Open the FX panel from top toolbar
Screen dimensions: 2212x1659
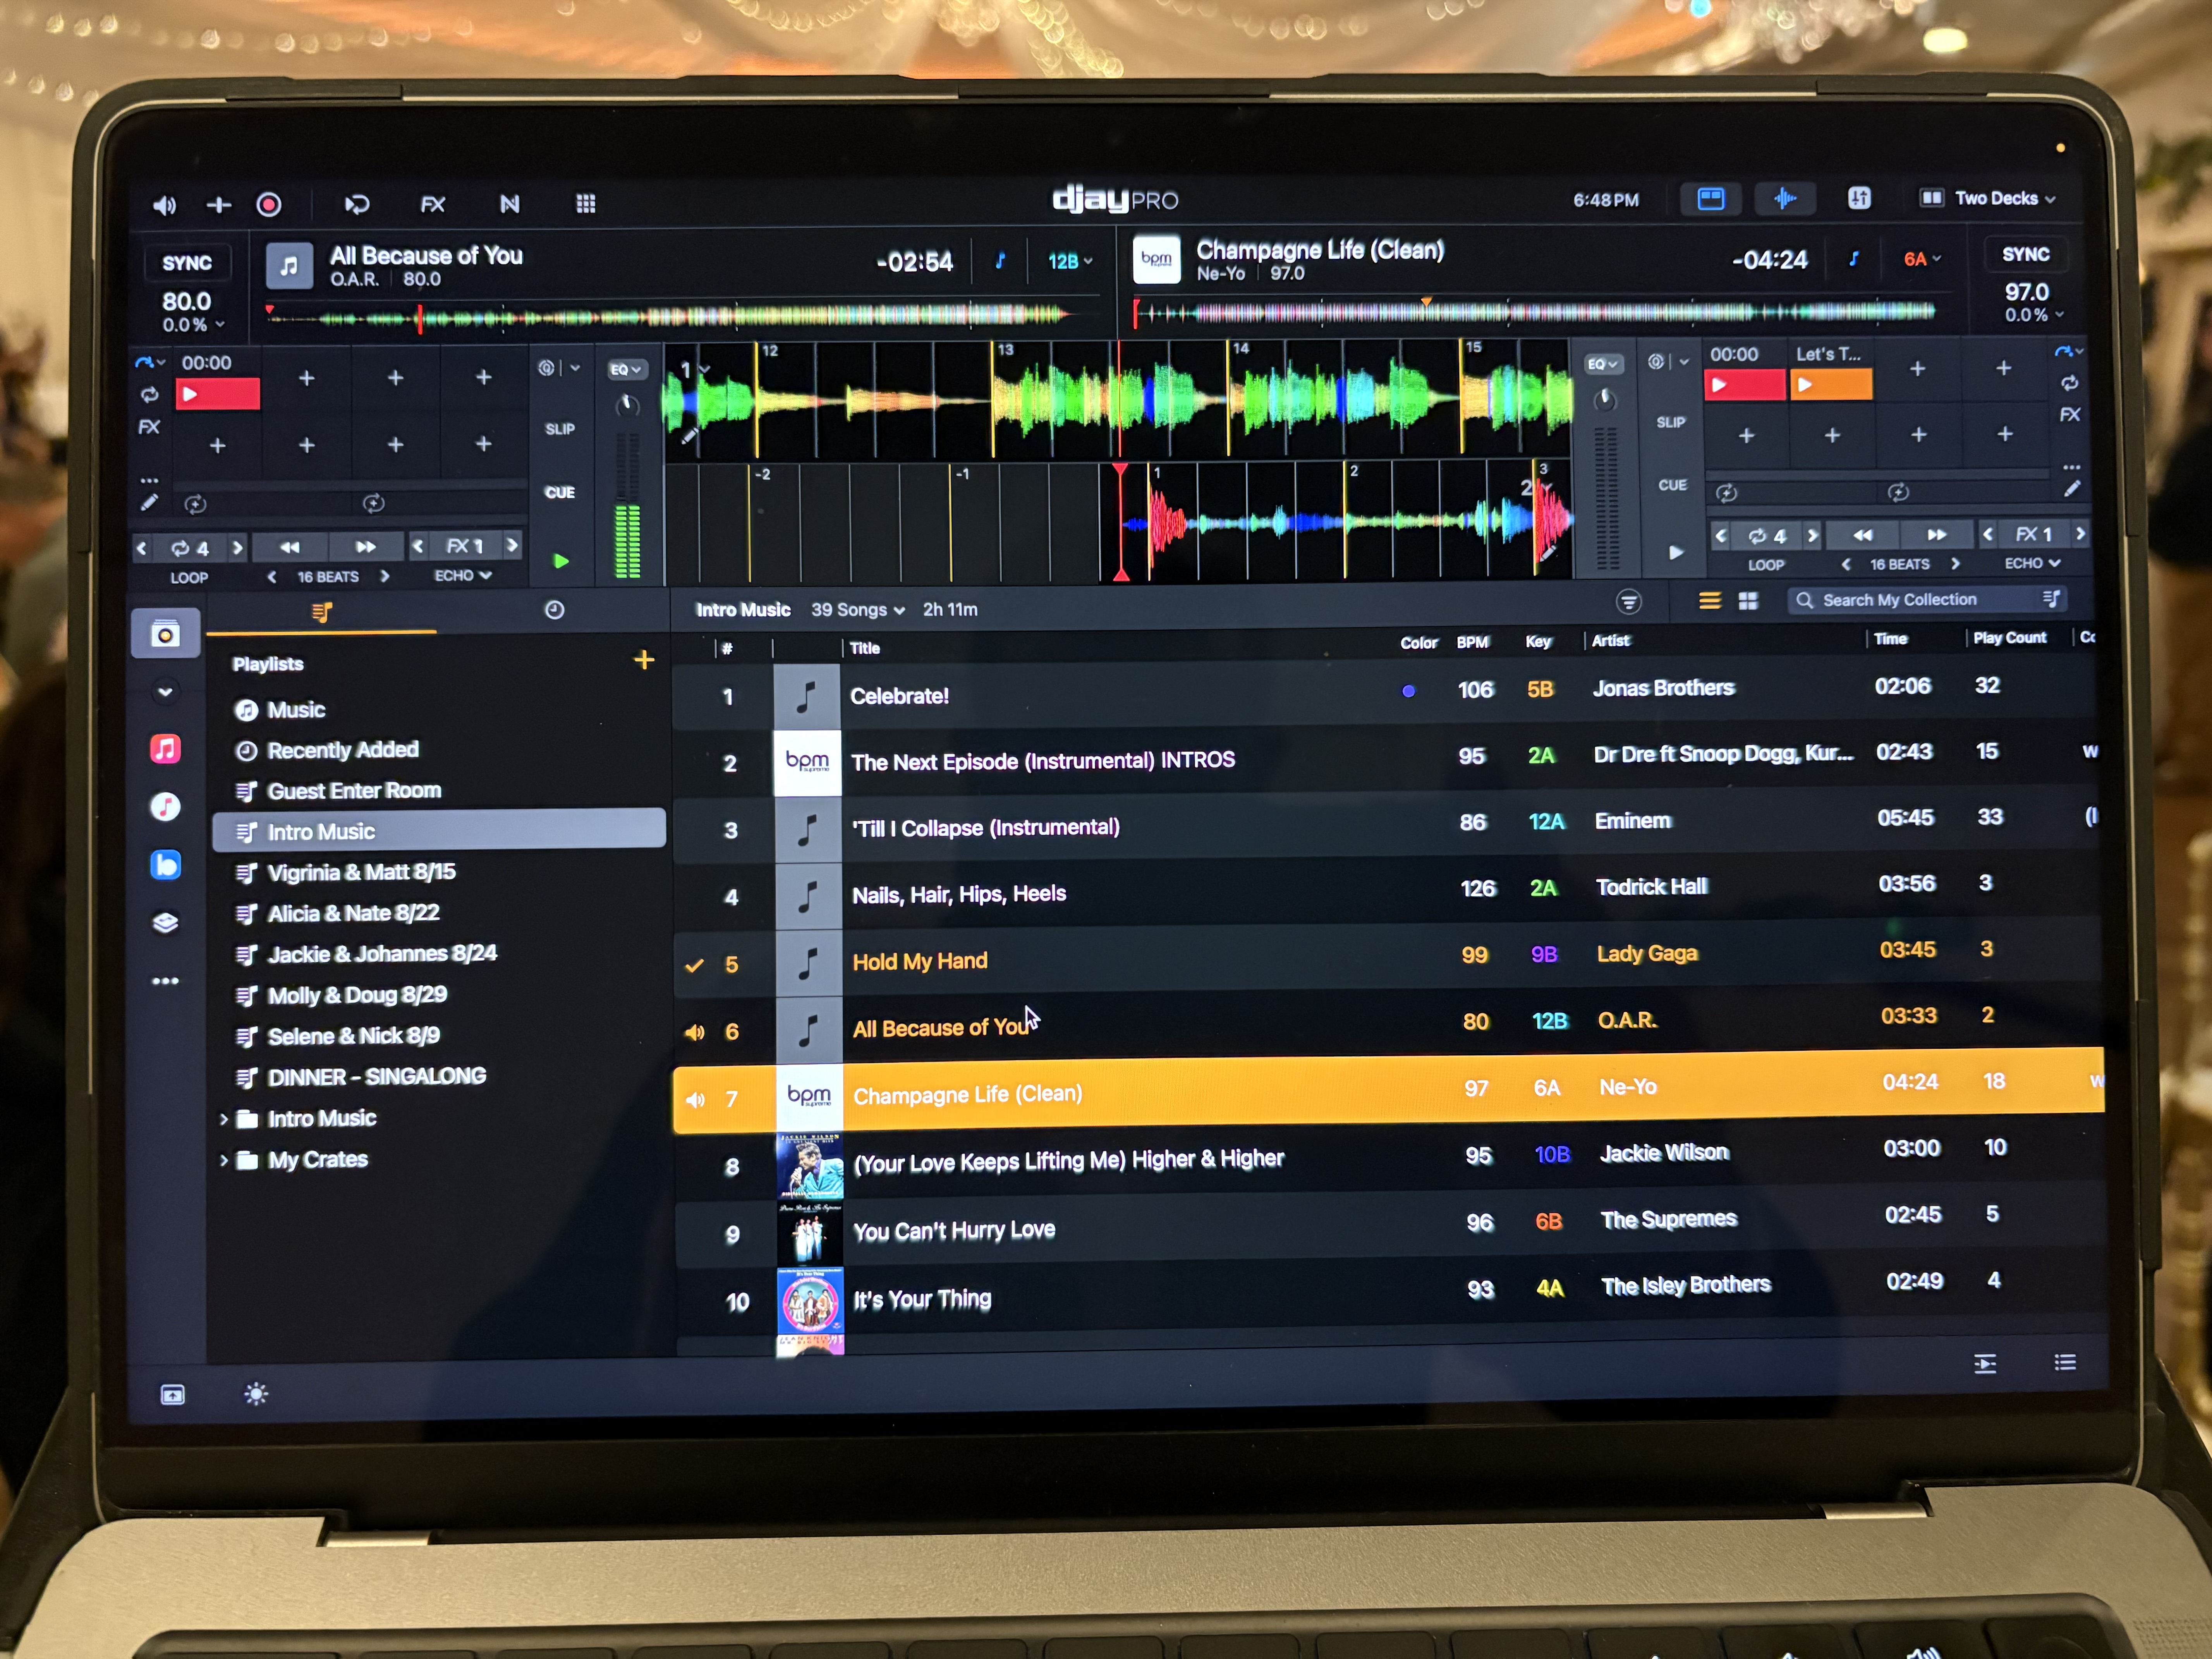click(432, 205)
